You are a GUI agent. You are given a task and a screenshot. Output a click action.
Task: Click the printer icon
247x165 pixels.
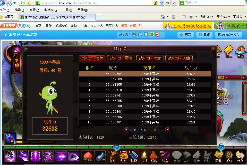coord(191,17)
